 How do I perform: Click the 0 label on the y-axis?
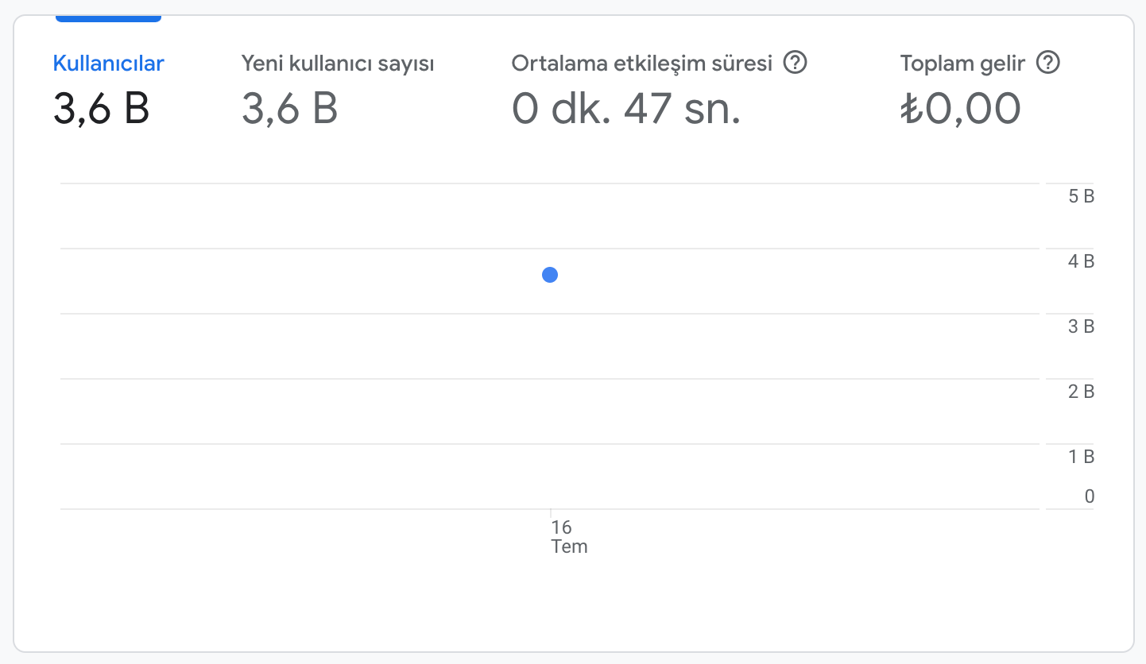(x=1090, y=497)
